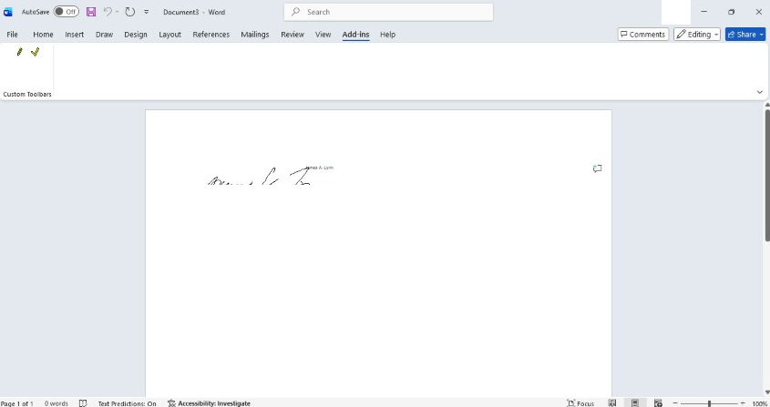Image resolution: width=770 pixels, height=407 pixels.
Task: Minimize the Word window
Action: tap(703, 12)
